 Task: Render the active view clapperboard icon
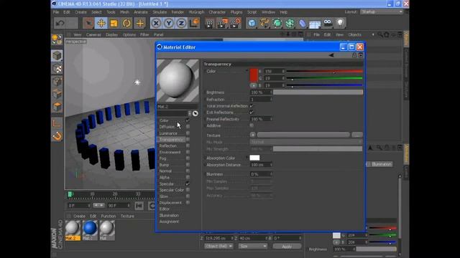click(209, 23)
